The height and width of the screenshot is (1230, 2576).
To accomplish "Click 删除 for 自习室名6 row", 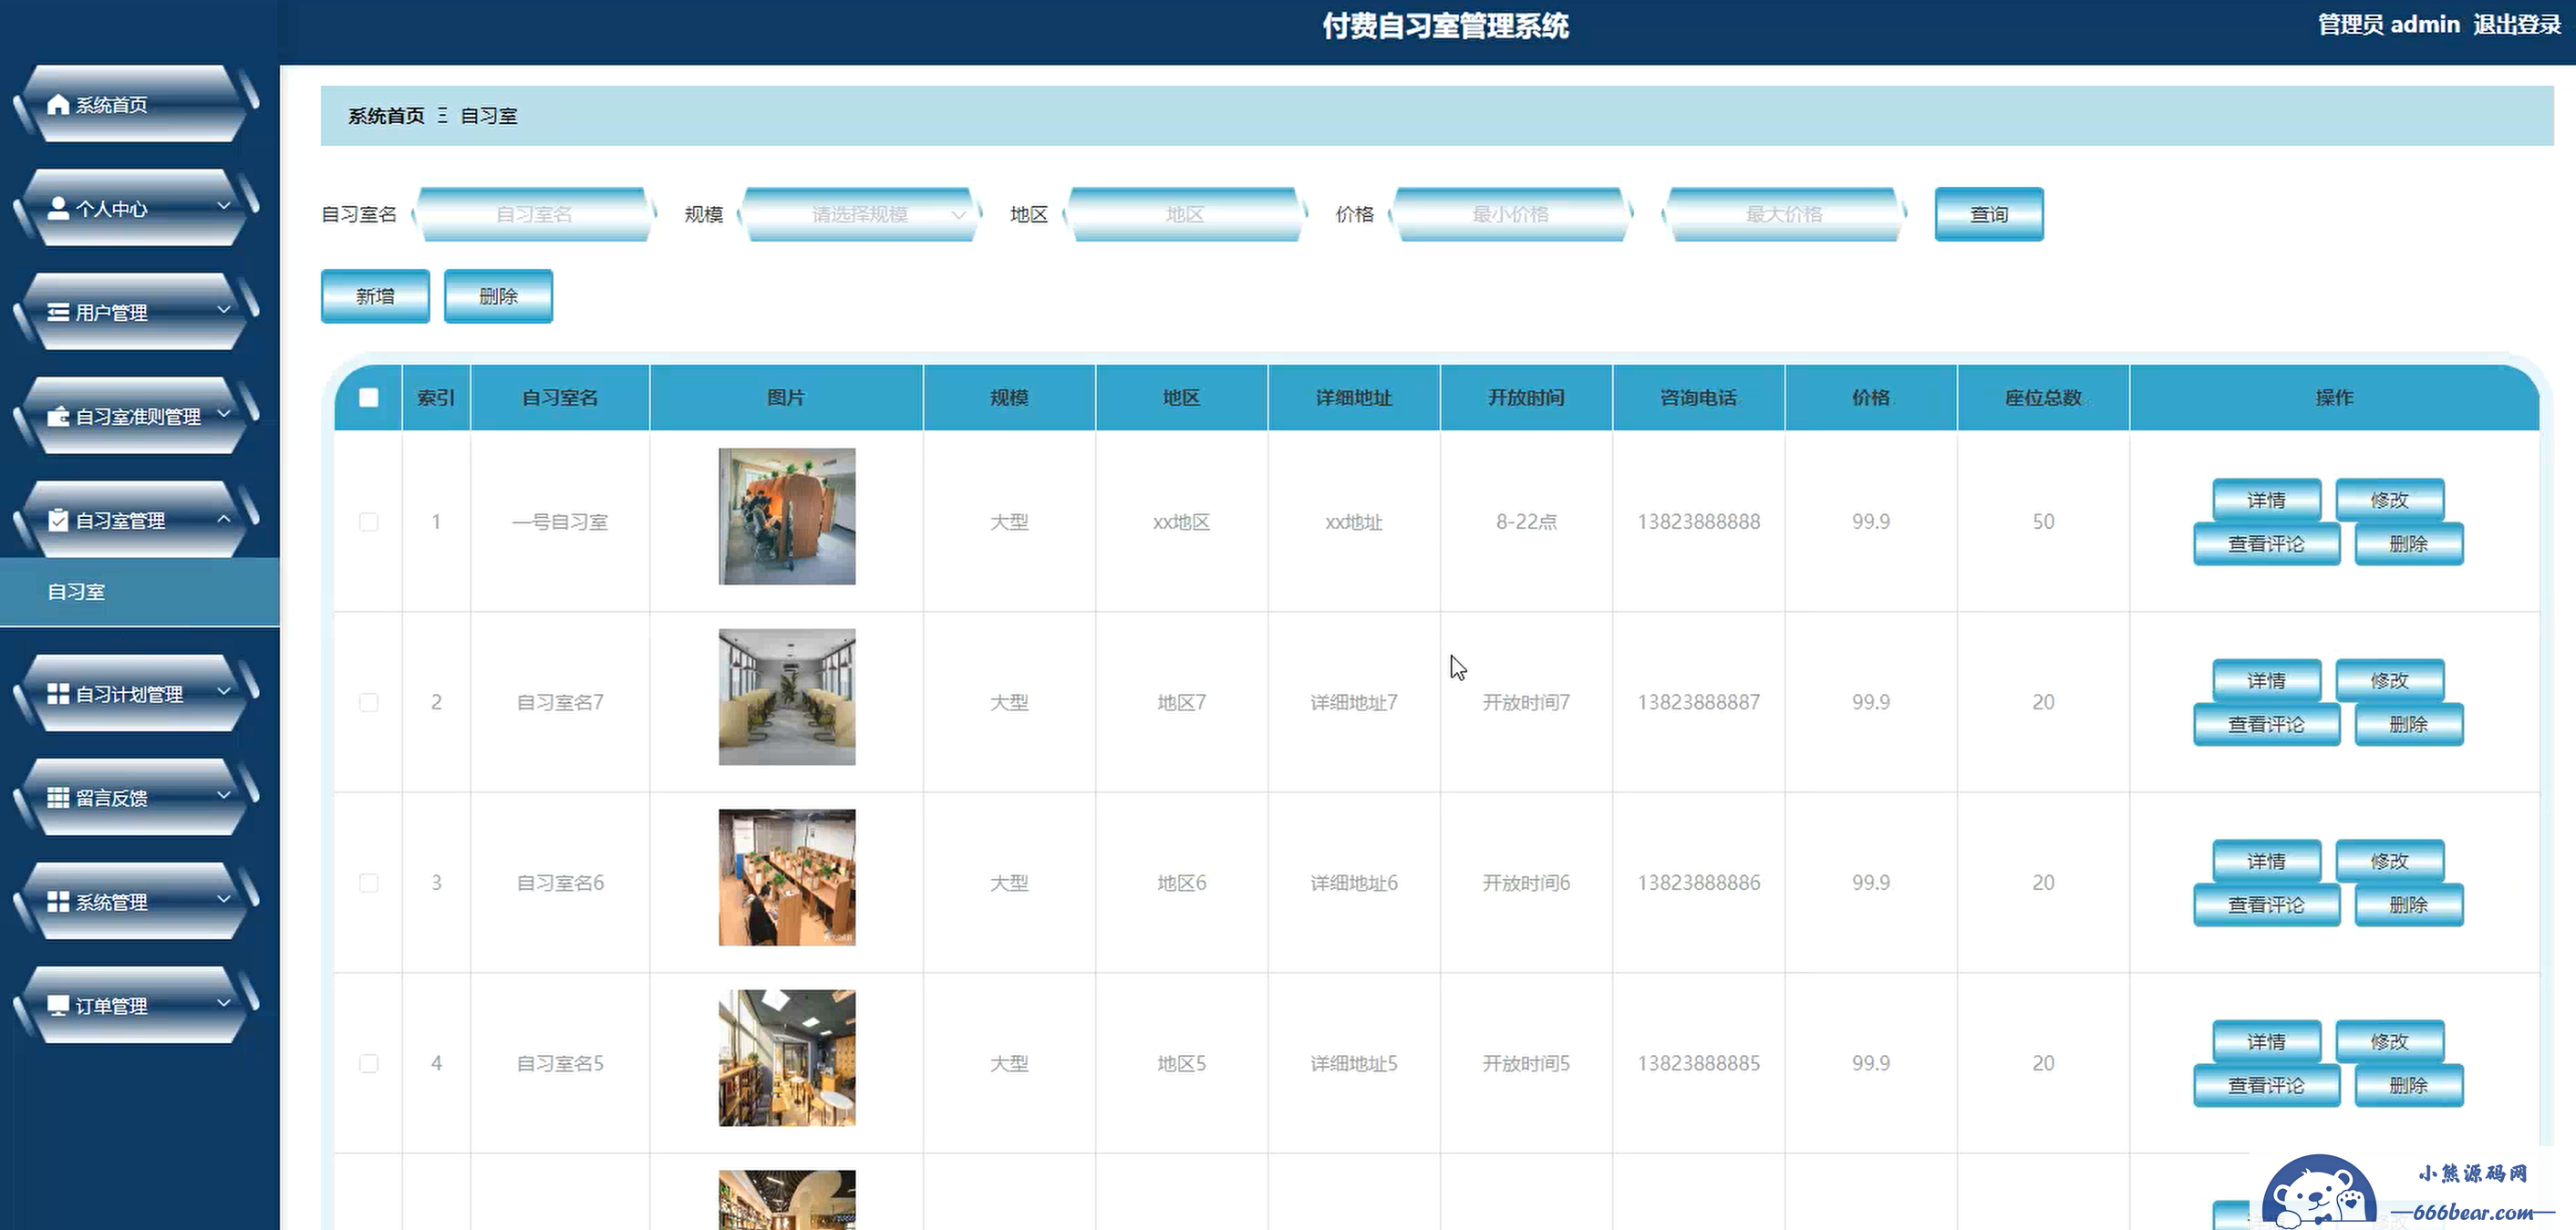I will tap(2408, 905).
